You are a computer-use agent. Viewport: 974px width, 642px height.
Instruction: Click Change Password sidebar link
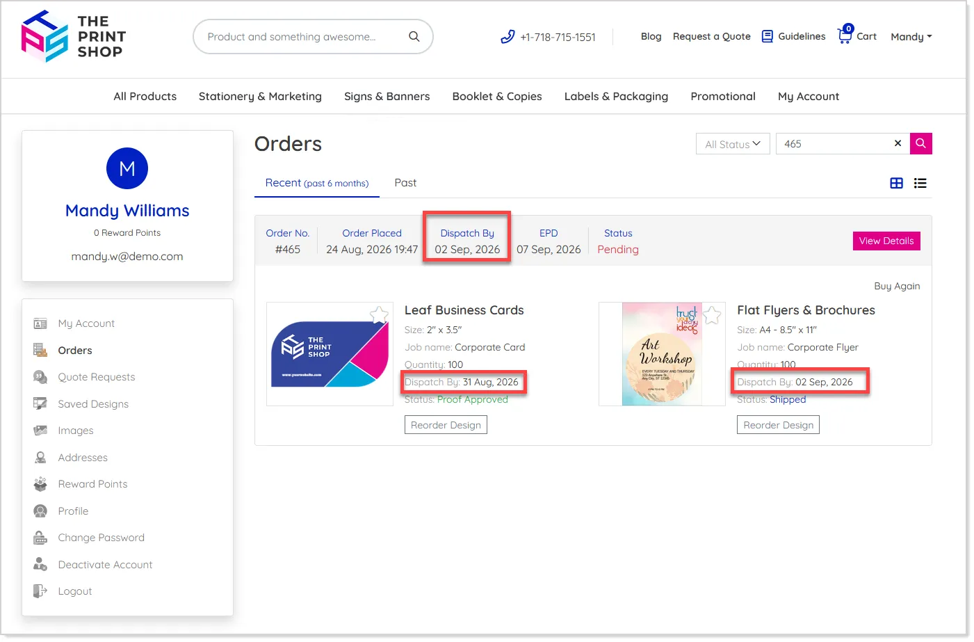(x=102, y=538)
